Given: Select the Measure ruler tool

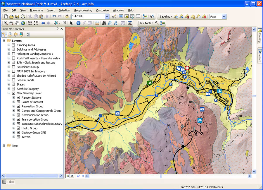Looking at the screenshot, I should [97, 23].
